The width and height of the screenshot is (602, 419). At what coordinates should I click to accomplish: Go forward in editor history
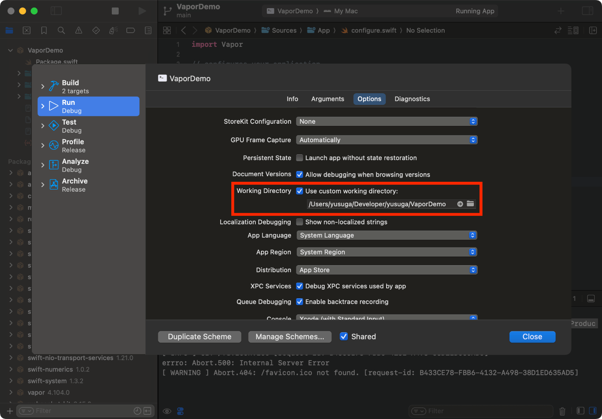195,31
